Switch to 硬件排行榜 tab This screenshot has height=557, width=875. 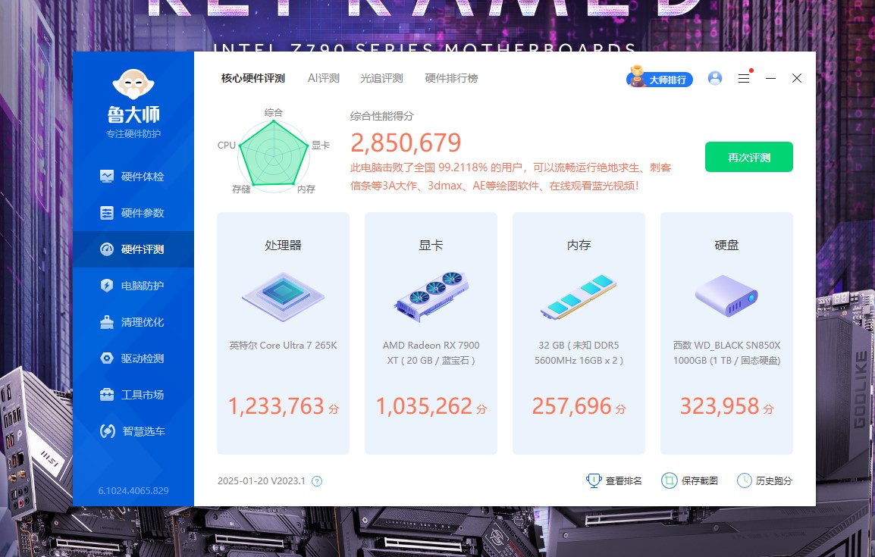451,78
